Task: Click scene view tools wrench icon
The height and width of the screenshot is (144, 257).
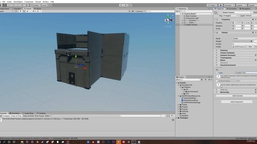Action: 129,11
